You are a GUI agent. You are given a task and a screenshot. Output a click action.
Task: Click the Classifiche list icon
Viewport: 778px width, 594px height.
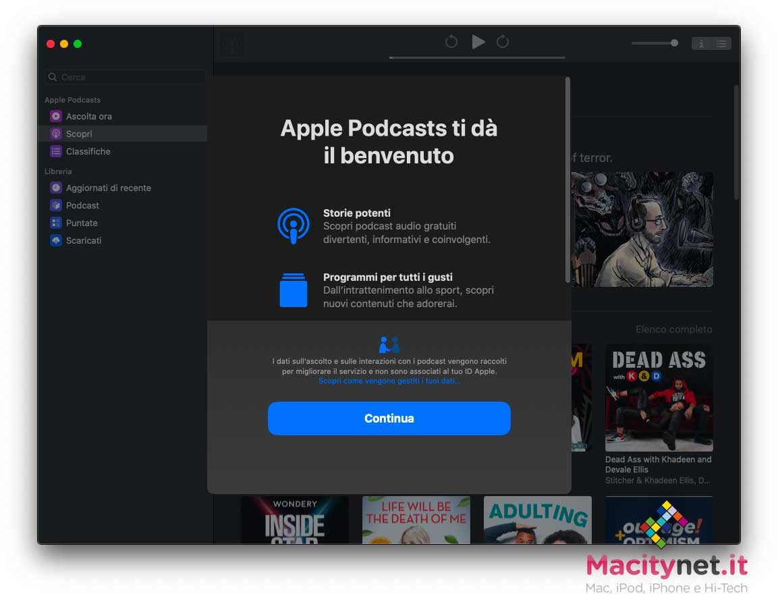pos(56,151)
